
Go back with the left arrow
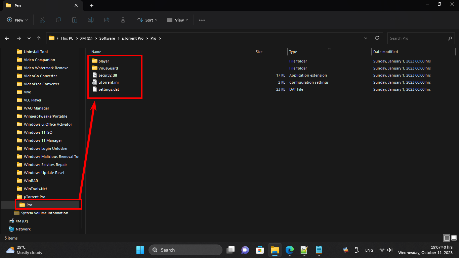coord(7,38)
